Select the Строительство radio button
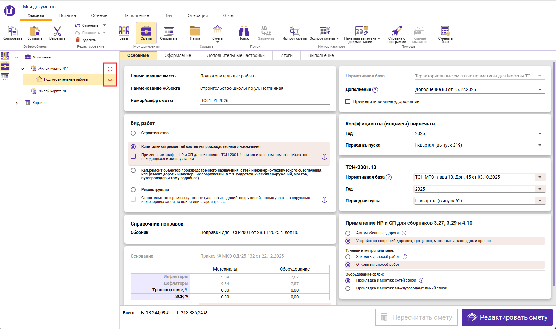Viewport: 556px width, 329px height. point(133,133)
